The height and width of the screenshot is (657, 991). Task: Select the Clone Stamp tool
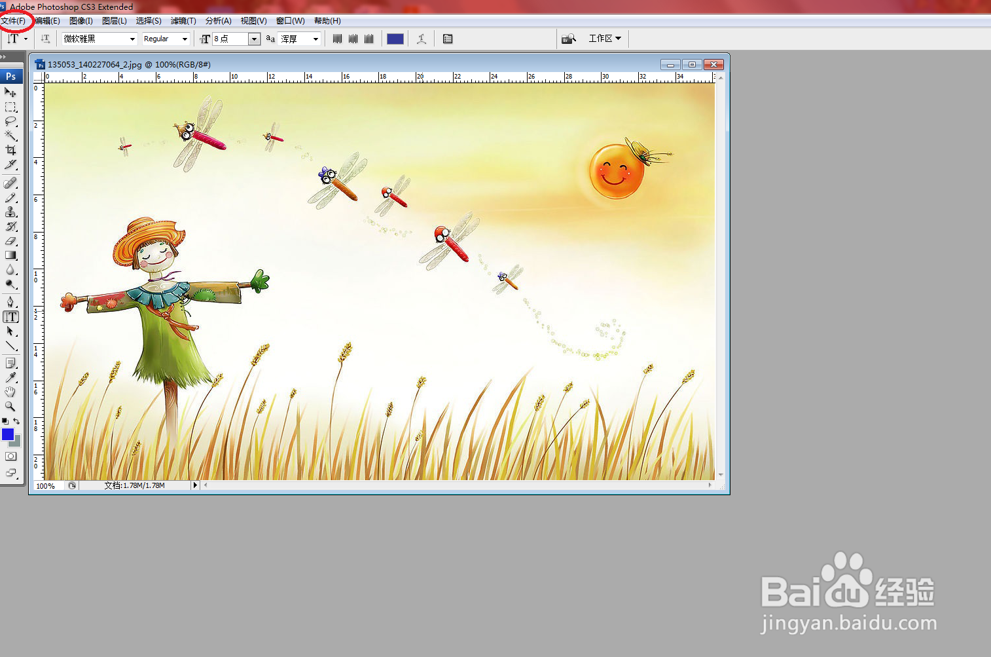(10, 212)
